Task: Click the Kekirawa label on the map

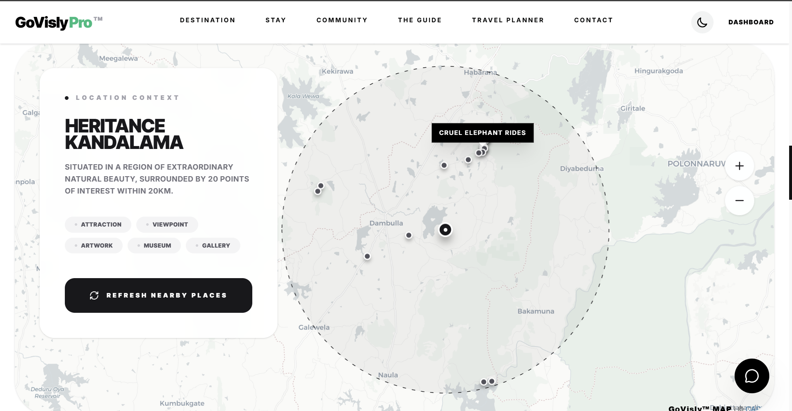Action: pyautogui.click(x=337, y=71)
